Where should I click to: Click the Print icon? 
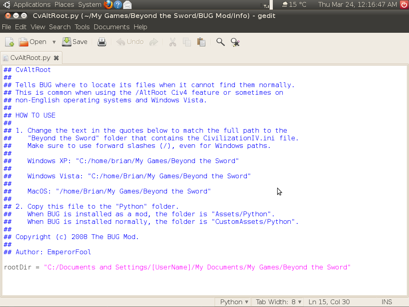coord(102,42)
